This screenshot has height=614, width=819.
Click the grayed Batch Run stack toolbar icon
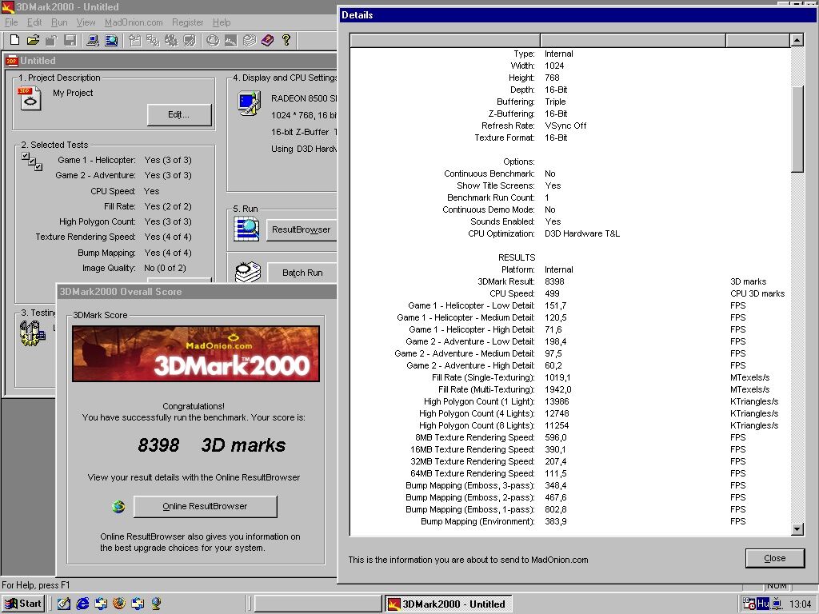pos(250,40)
